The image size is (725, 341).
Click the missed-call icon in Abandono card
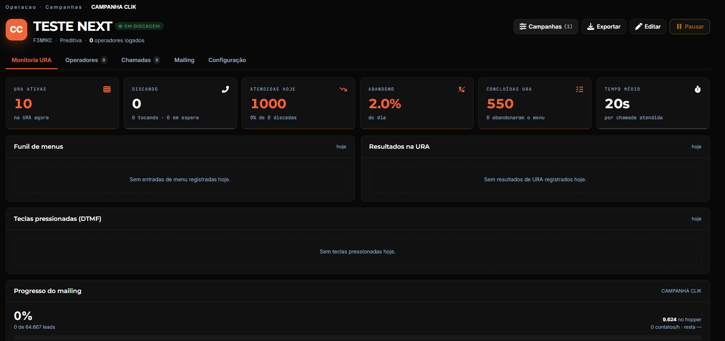(x=462, y=89)
